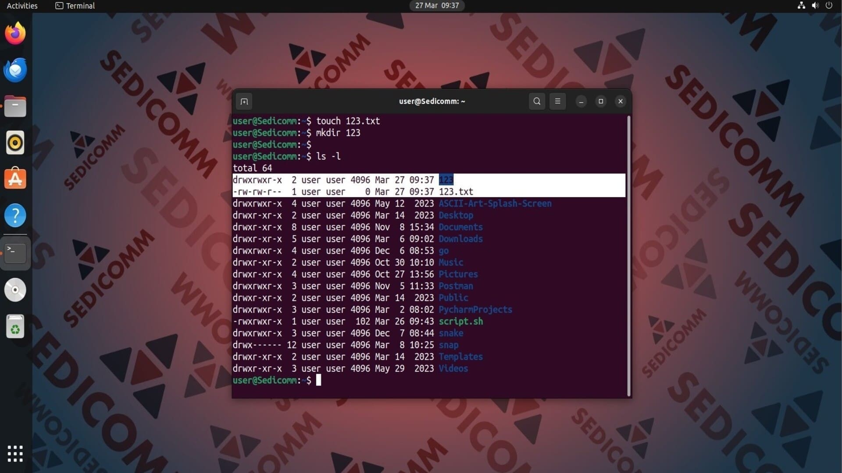Open Ubuntu Software store icon

15,179
